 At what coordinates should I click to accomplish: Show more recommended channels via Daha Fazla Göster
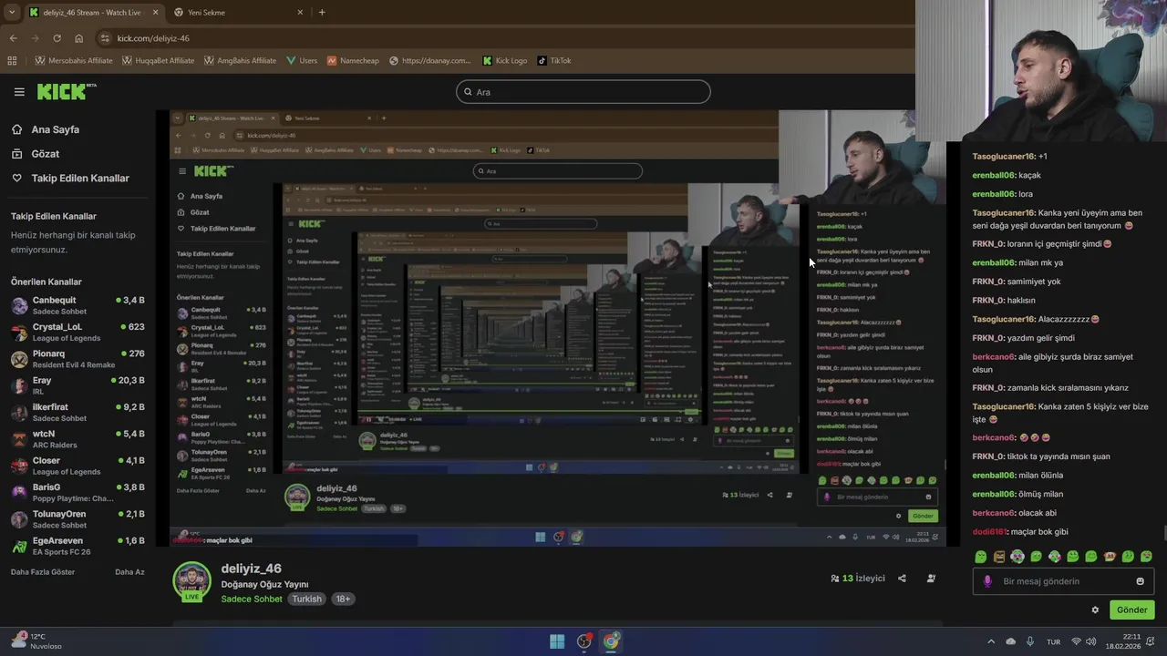pos(43,572)
